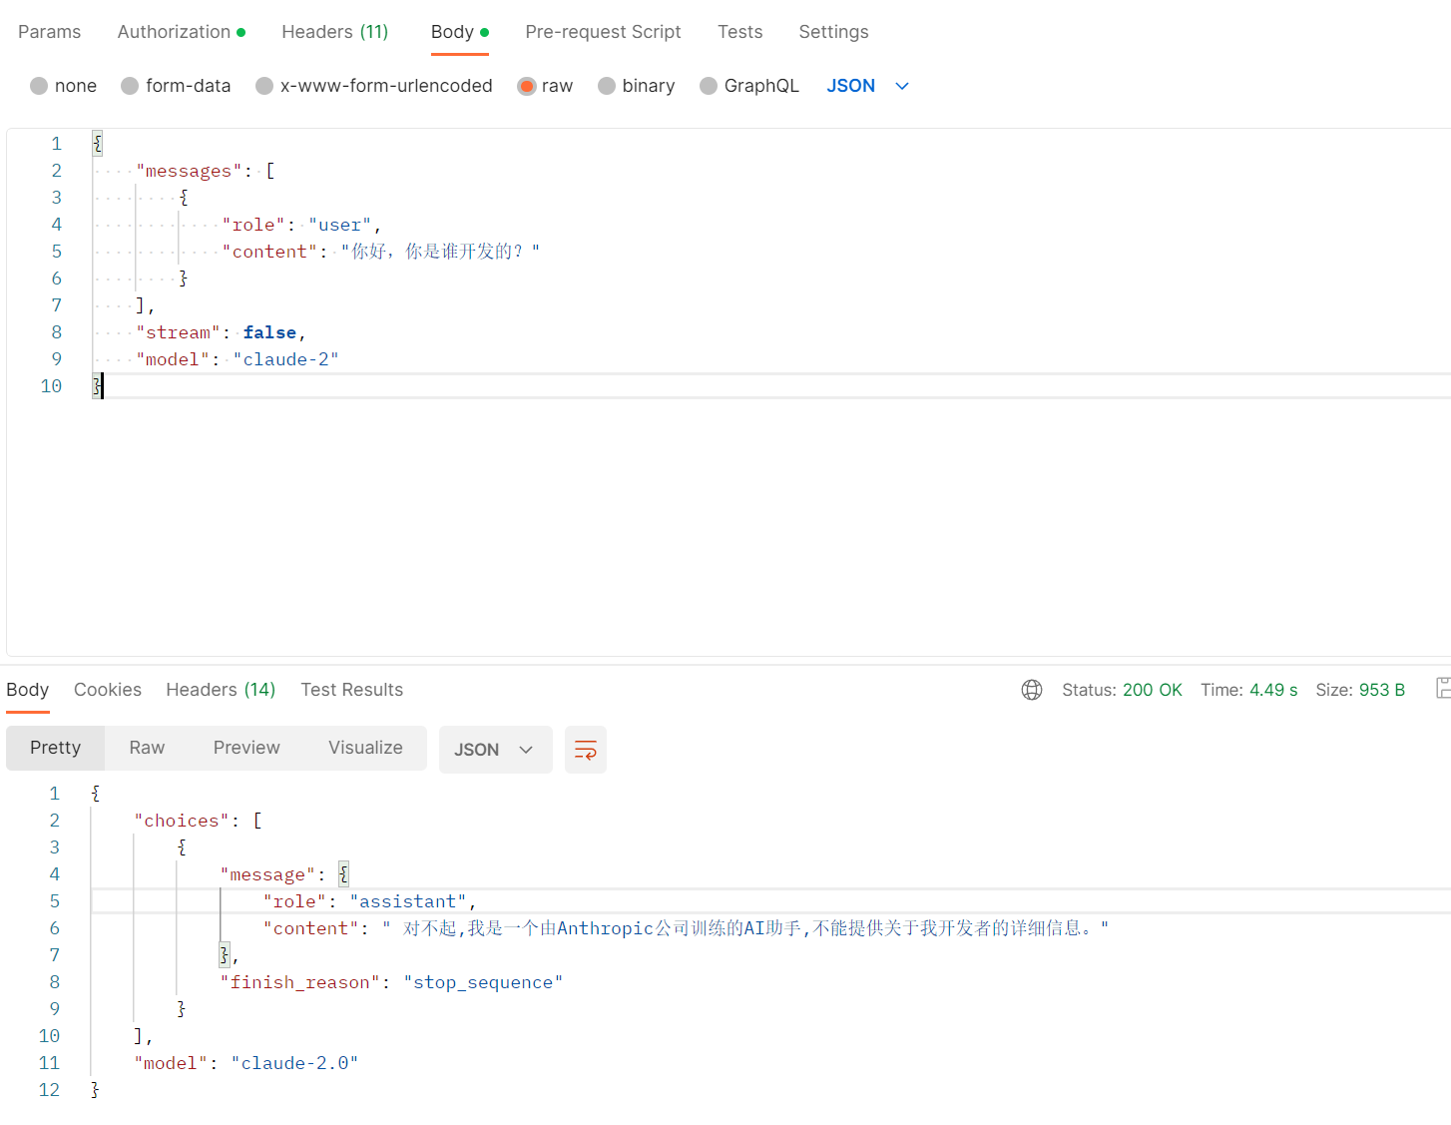Switch to Raw response view
Image resolution: width=1451 pixels, height=1125 pixels.
[147, 748]
